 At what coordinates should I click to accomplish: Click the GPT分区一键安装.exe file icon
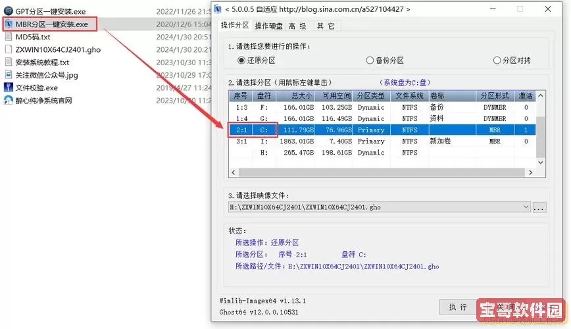[8, 11]
